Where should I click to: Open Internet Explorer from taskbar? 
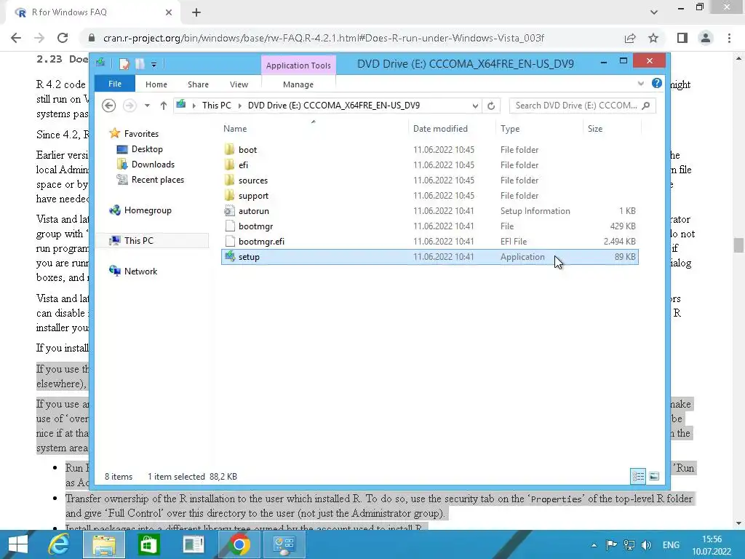59,544
